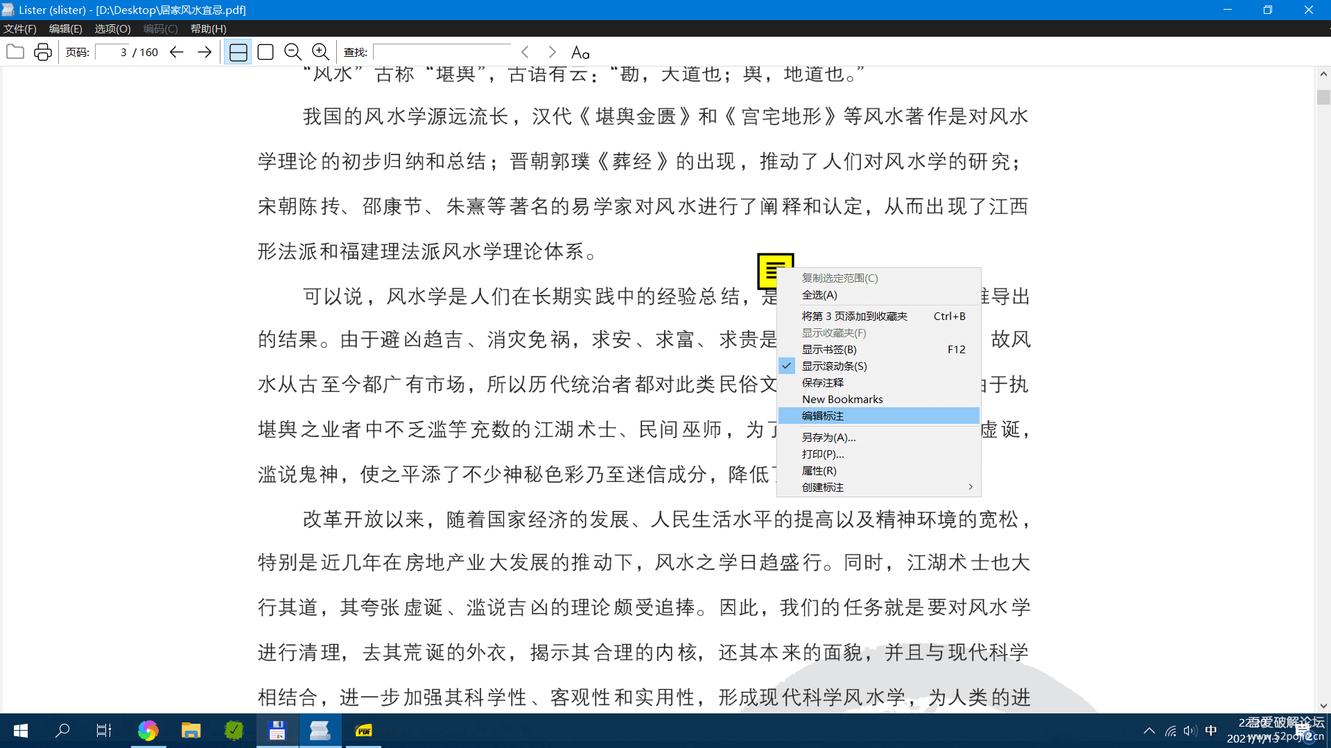Minimize the Lister window

pos(1228,10)
